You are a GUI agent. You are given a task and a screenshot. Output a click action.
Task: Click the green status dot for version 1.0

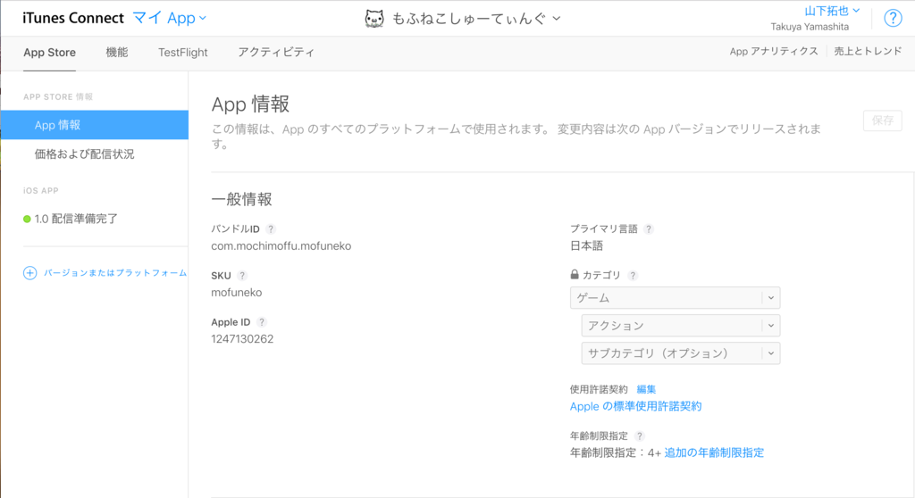click(x=27, y=220)
